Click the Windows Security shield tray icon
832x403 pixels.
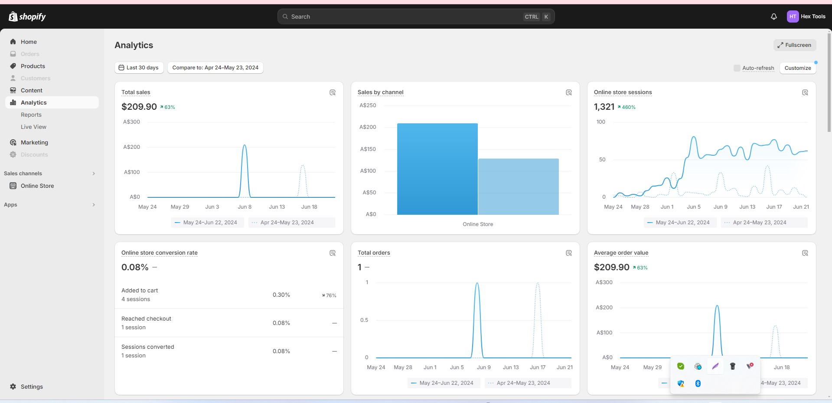681,383
